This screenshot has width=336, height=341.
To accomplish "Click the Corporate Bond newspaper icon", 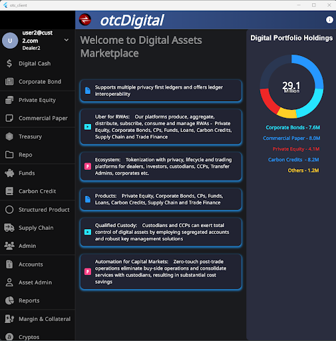I will tap(9, 82).
